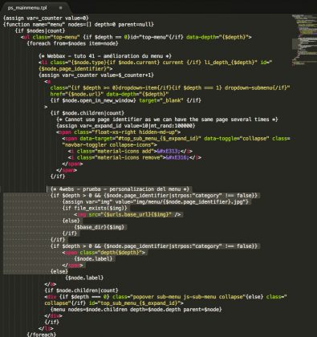Viewport: 317px width, 337px height.
Task: Click the highlighted minimap viewport region
Action: [x=304, y=44]
